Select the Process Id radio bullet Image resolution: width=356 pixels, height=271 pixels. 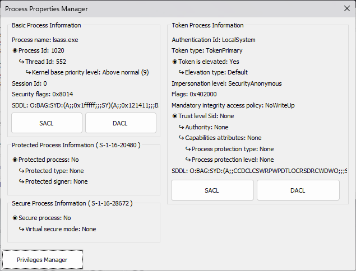pos(15,51)
